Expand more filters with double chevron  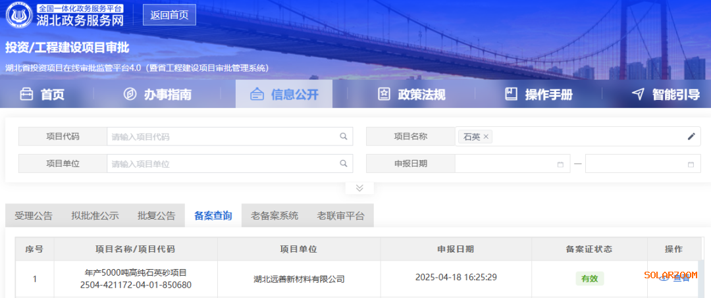click(x=359, y=188)
